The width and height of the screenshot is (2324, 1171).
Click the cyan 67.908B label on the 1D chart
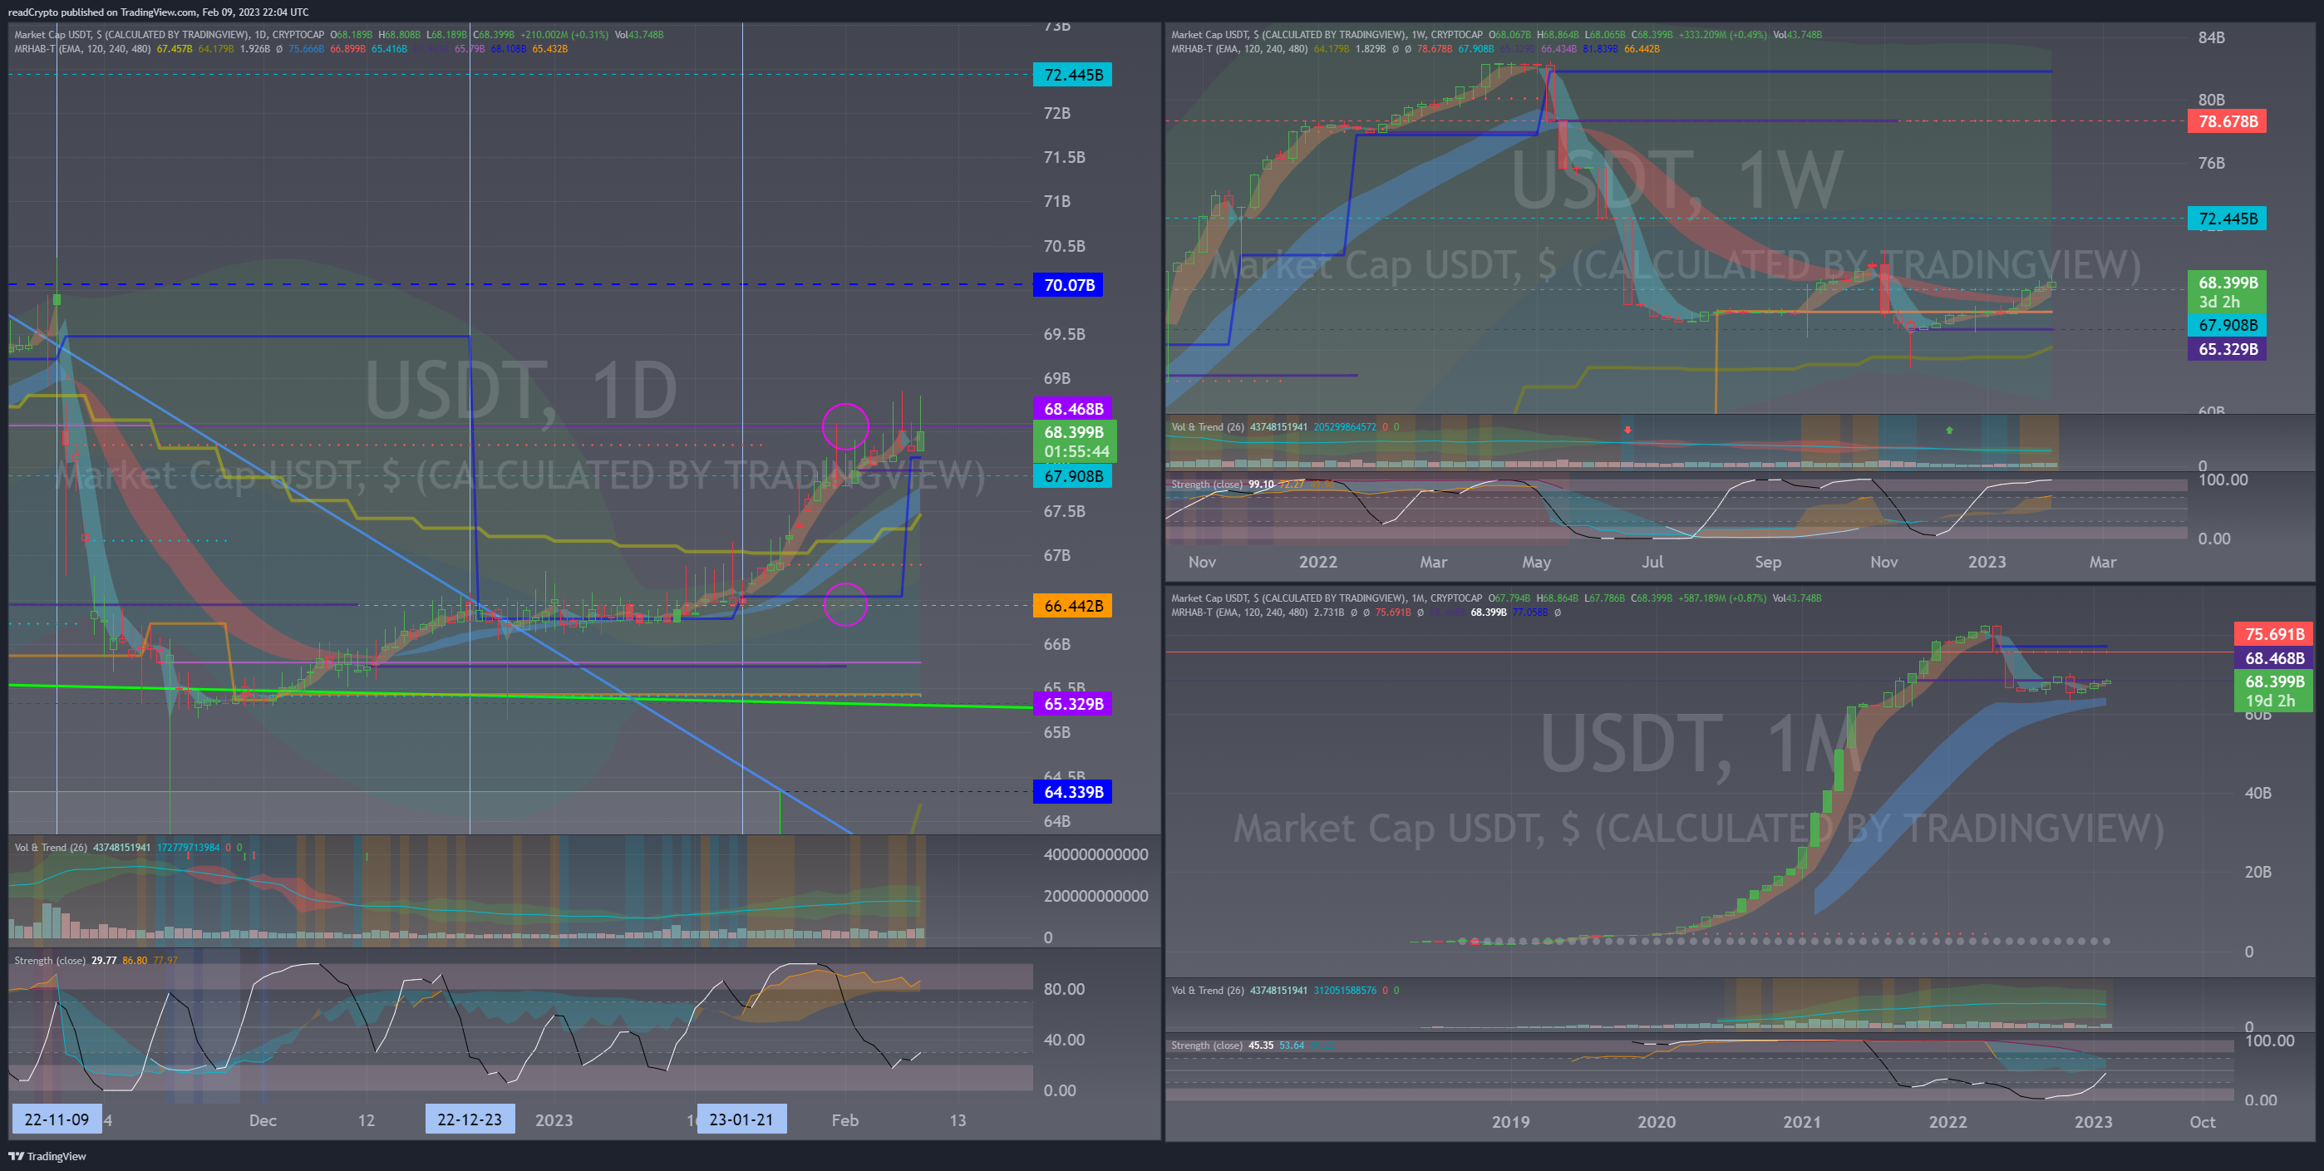[x=1073, y=475]
